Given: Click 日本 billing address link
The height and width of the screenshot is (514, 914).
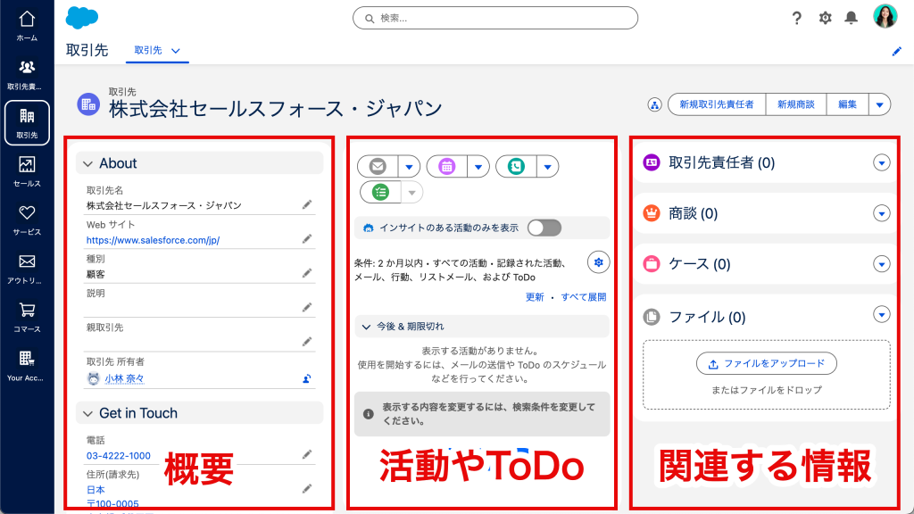Looking at the screenshot, I should (96, 490).
